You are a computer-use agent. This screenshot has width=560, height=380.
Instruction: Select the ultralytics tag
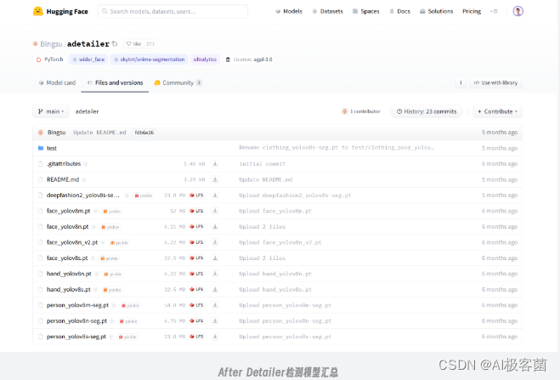coord(205,60)
